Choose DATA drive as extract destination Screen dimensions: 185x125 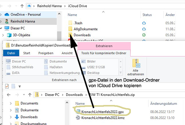(x=13, y=73)
